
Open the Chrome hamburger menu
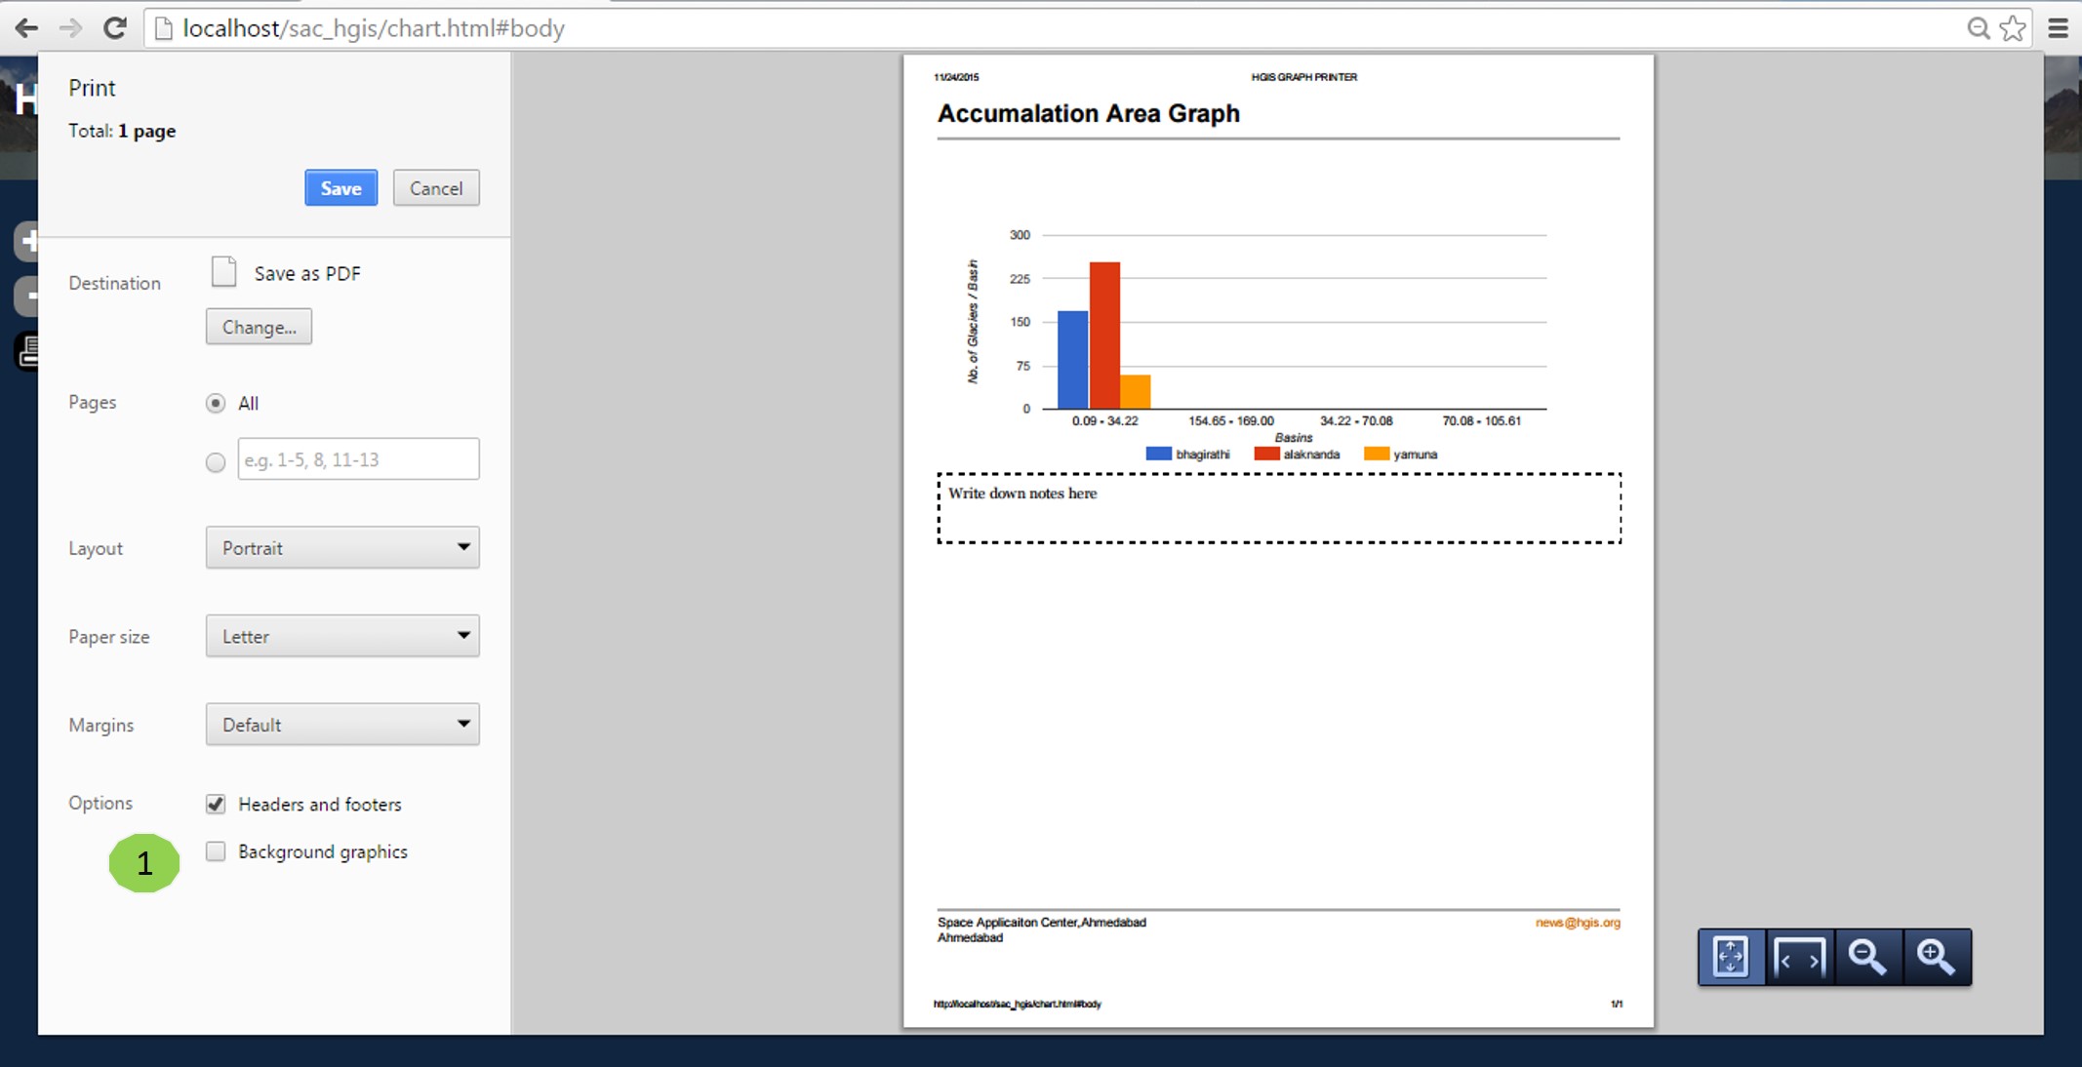(2059, 28)
